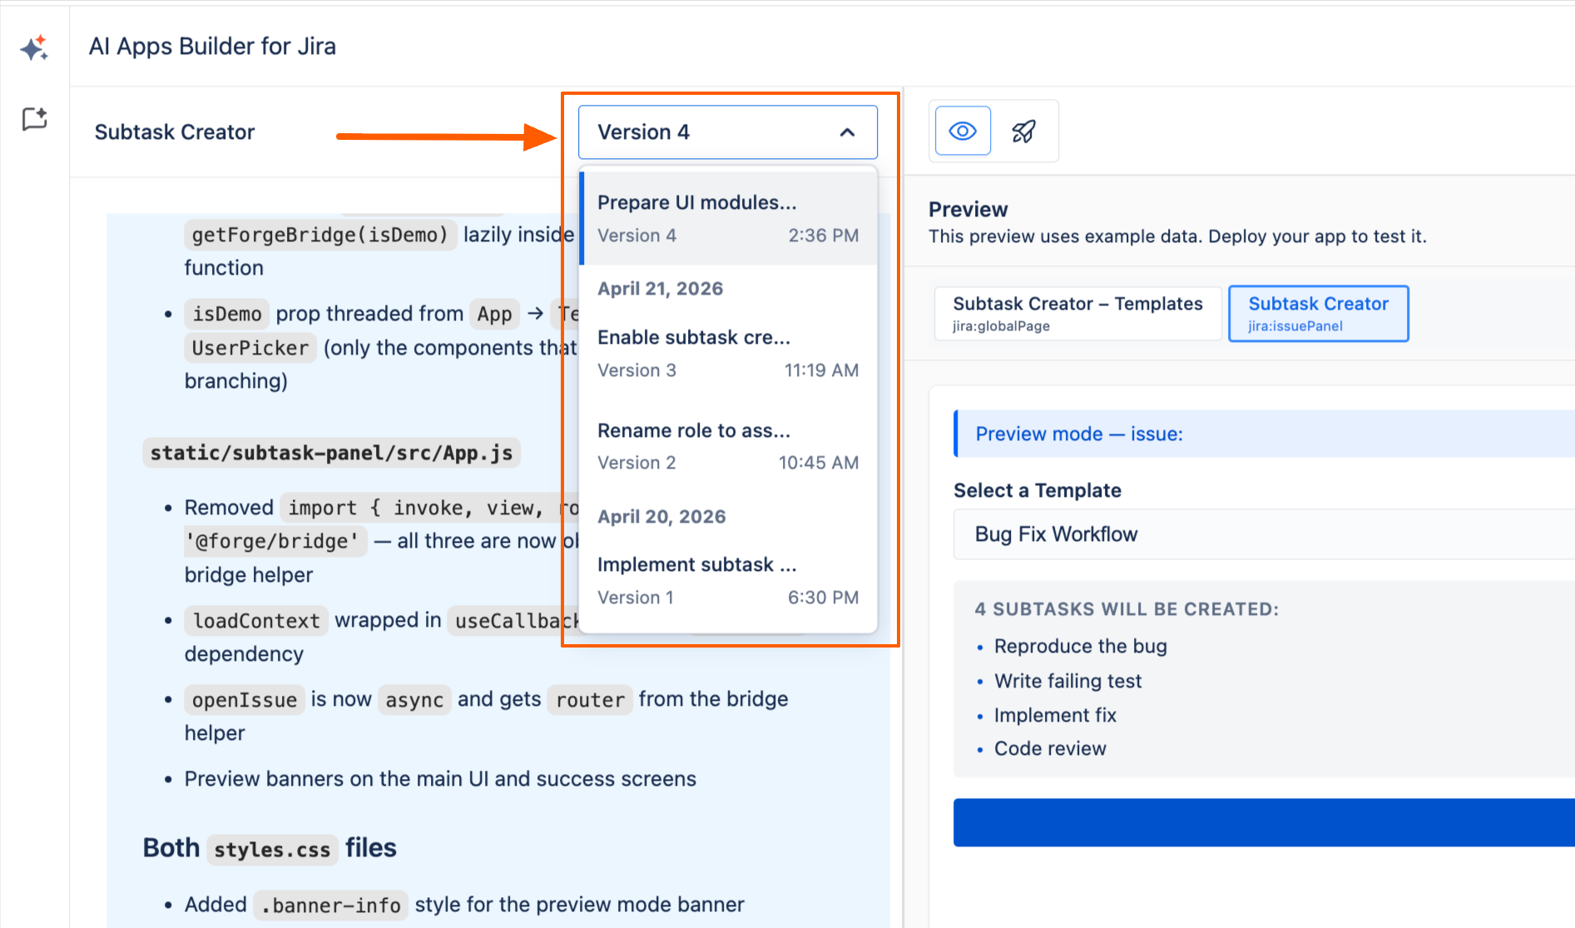Click Reproduce the bug list item

[x=1081, y=647]
